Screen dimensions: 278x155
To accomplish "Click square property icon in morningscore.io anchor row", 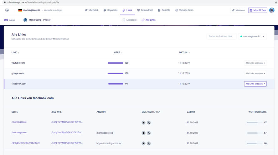I will point(143,133).
